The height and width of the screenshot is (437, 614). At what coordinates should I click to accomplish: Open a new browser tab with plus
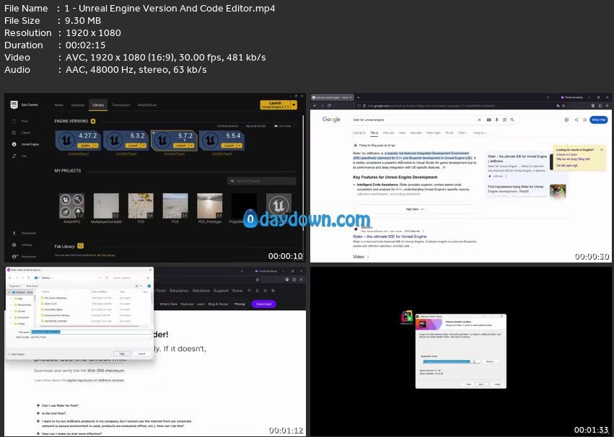[358, 97]
